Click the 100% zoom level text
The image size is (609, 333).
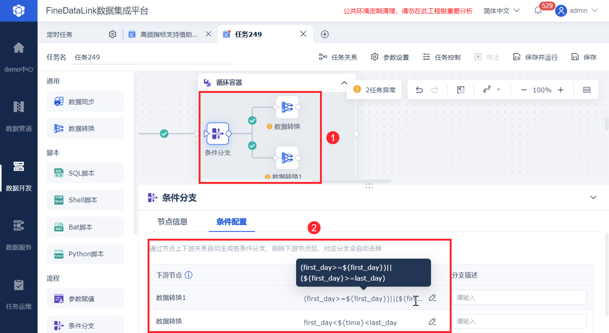point(542,90)
